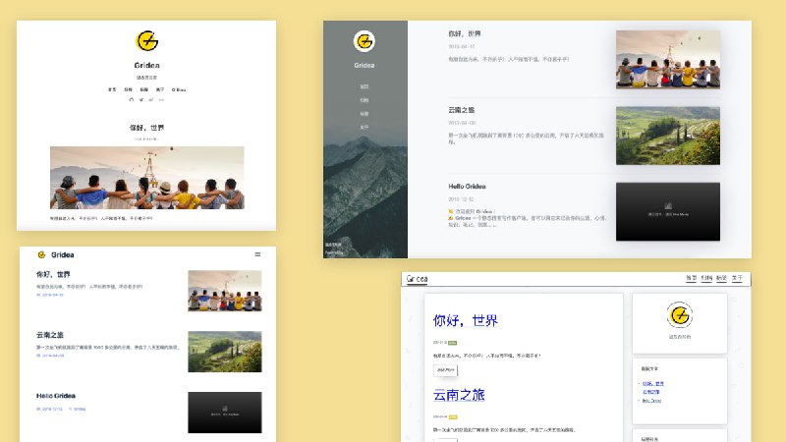786x442 pixels.
Task: Click the Gridea title text in the bottom-left header
Action: [x=63, y=254]
